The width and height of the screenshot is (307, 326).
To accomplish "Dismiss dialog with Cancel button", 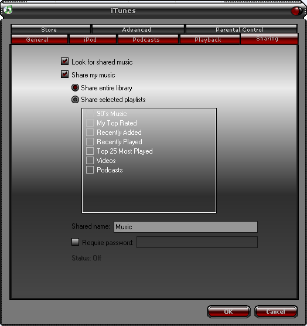I will tap(276, 311).
